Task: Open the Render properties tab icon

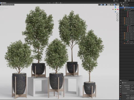Action: click(x=121, y=86)
